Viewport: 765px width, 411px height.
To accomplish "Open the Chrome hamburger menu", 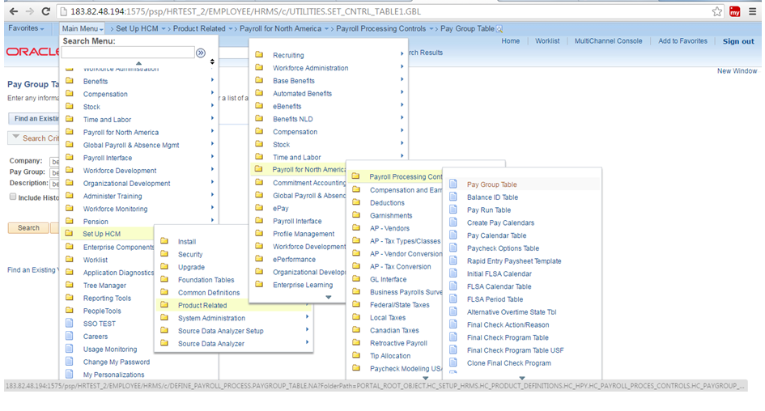I will click(x=752, y=11).
